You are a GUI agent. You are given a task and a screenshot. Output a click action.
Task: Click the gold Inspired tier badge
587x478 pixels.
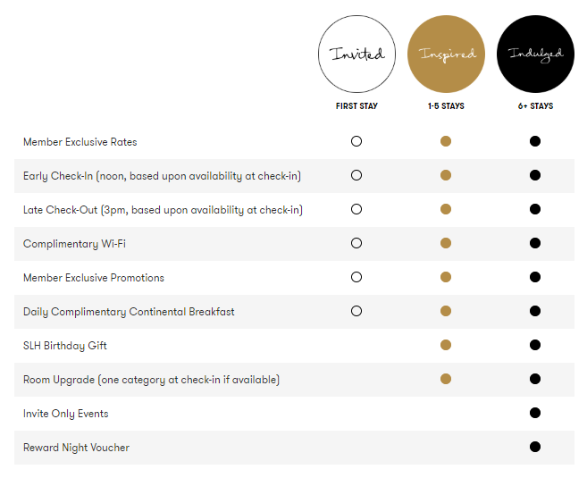click(x=446, y=54)
